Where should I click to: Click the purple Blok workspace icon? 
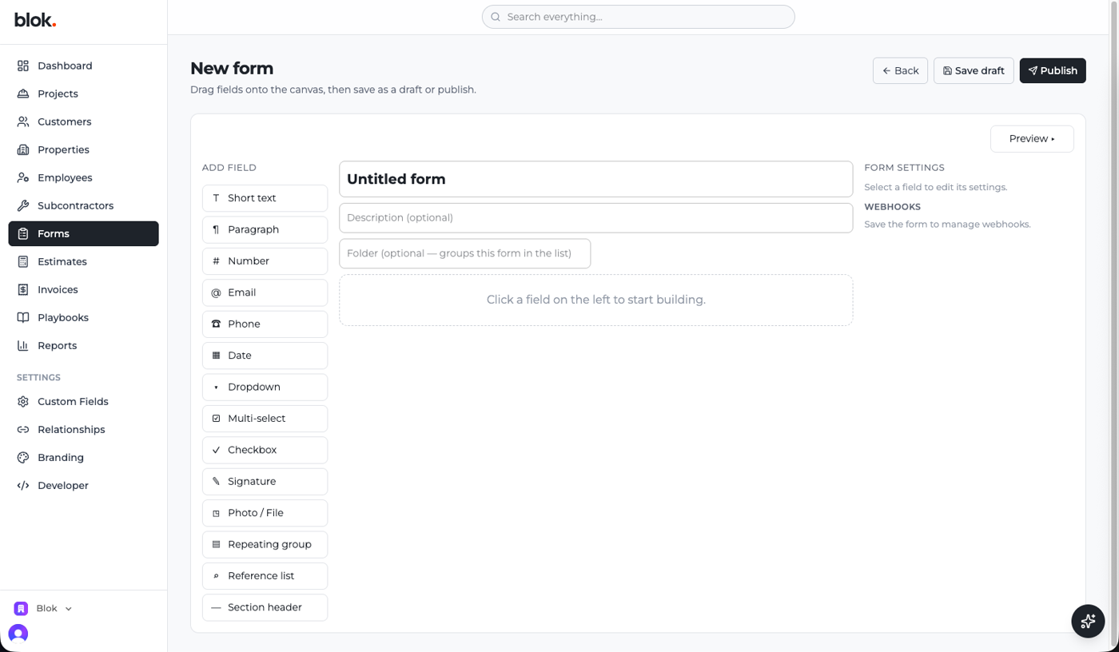(22, 608)
